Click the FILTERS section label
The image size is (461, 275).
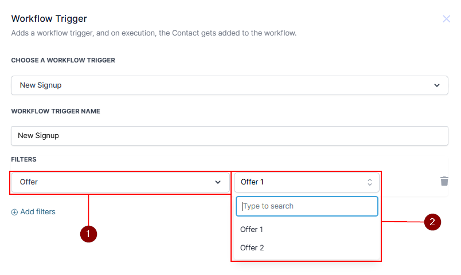[x=24, y=159]
